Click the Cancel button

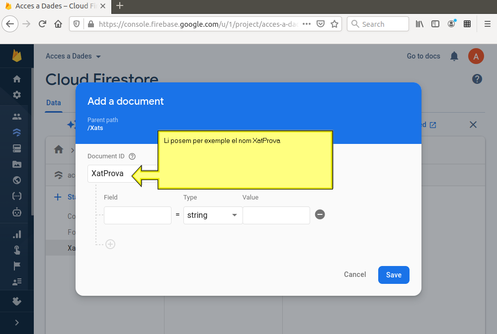[x=355, y=274]
